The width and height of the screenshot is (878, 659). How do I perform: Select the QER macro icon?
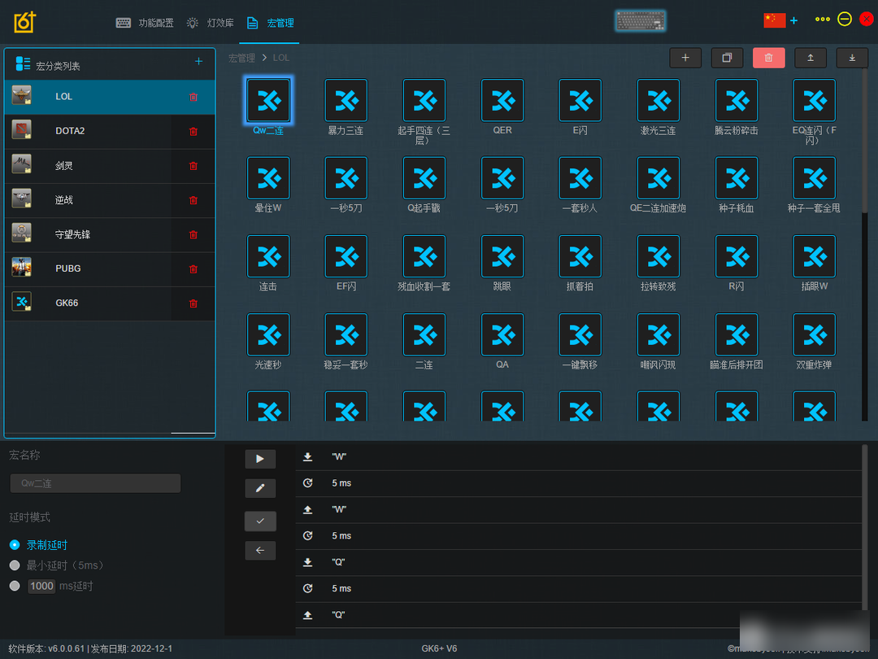(502, 100)
